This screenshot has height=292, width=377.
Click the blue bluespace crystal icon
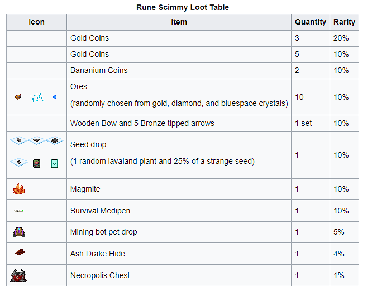click(x=54, y=97)
